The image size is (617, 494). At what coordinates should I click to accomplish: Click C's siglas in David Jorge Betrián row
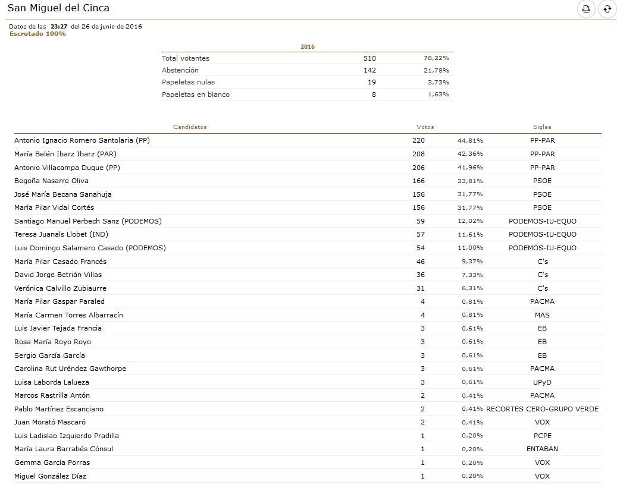[542, 275]
